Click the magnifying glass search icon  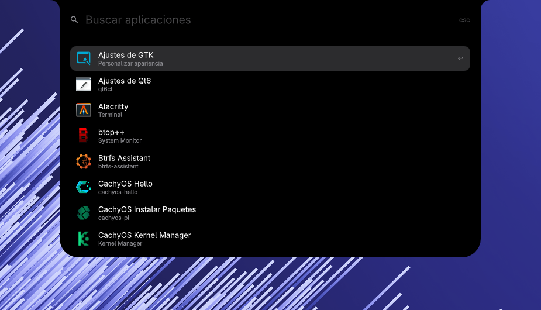(74, 20)
